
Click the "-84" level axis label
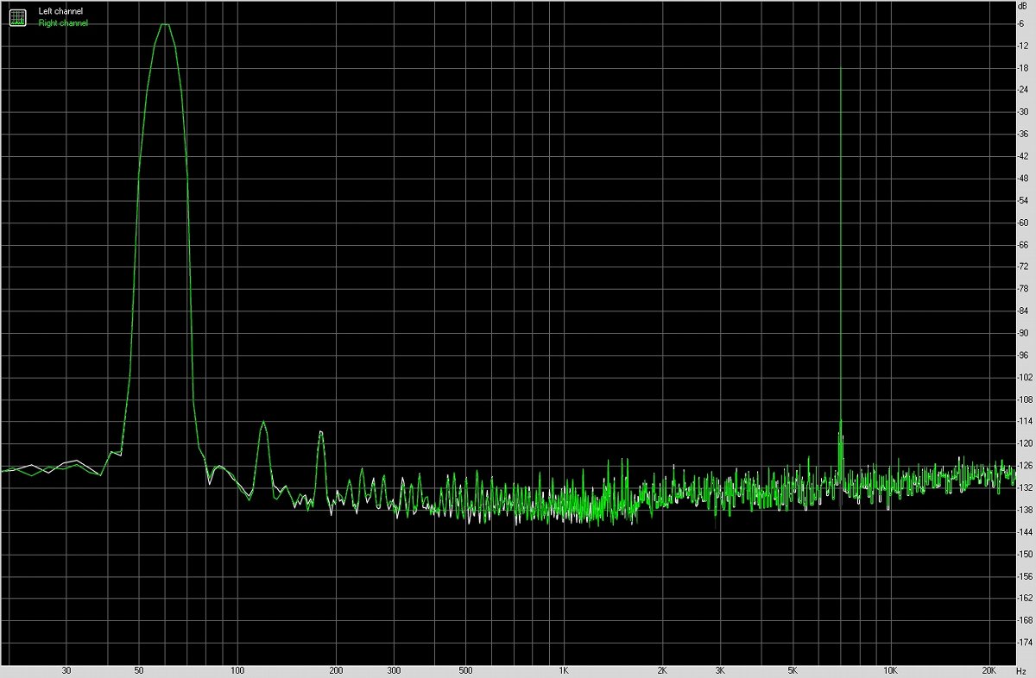[1023, 311]
